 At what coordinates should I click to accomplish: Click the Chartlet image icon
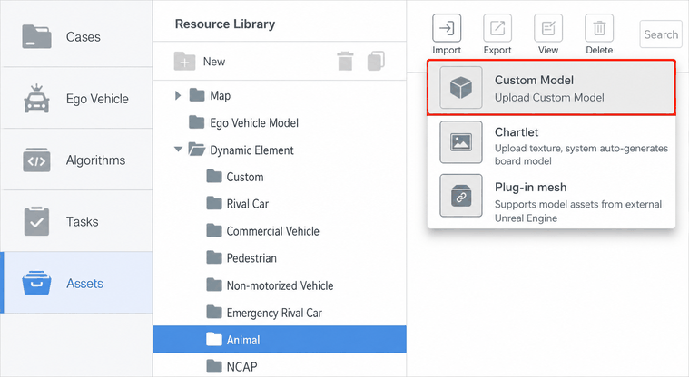click(461, 142)
